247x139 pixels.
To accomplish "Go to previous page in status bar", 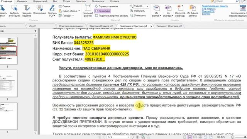I will click(x=104, y=137).
